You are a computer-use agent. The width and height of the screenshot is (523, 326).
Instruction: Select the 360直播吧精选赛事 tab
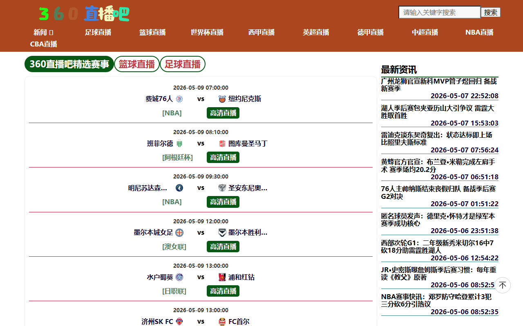tap(69, 64)
